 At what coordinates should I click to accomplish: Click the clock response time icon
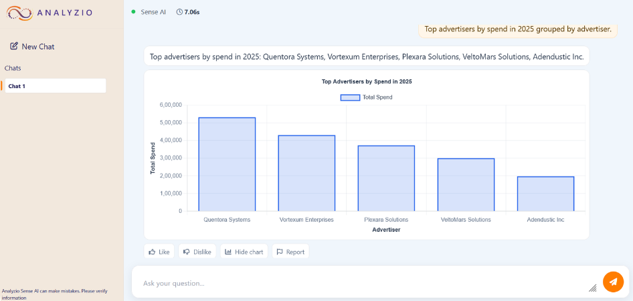[x=179, y=12]
